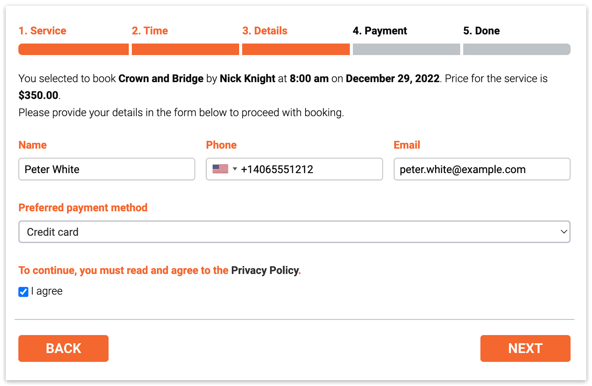Expand the Preferred payment method dropdown
This screenshot has height=386, width=592.
(294, 232)
